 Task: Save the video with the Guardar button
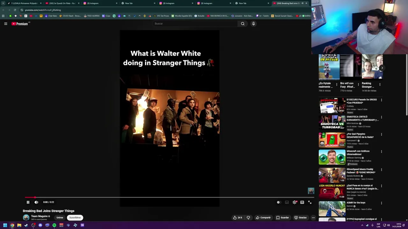[x=282, y=218]
